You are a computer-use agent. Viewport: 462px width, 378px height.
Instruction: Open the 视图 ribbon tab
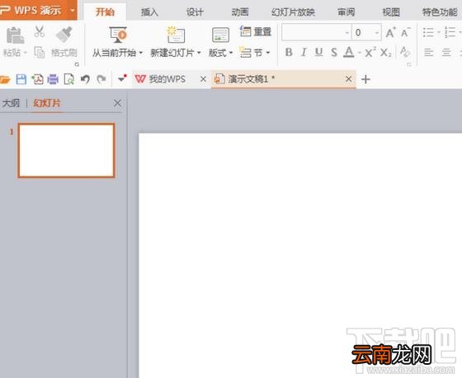click(x=391, y=12)
